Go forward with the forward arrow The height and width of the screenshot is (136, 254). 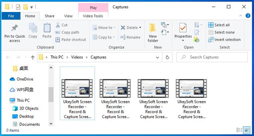pyautogui.click(x=18, y=57)
